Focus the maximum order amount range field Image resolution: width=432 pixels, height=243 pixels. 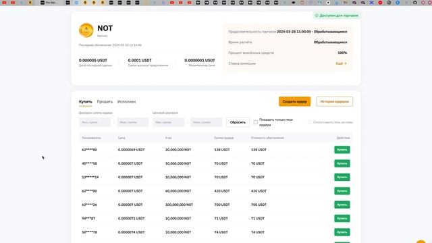click(133, 122)
